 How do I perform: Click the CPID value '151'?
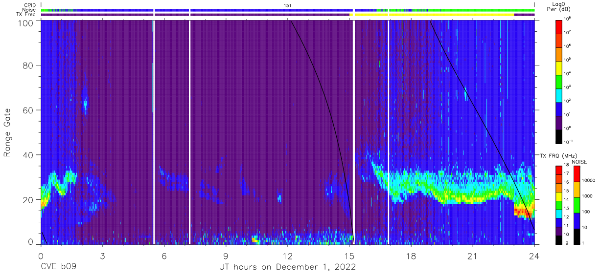click(287, 5)
